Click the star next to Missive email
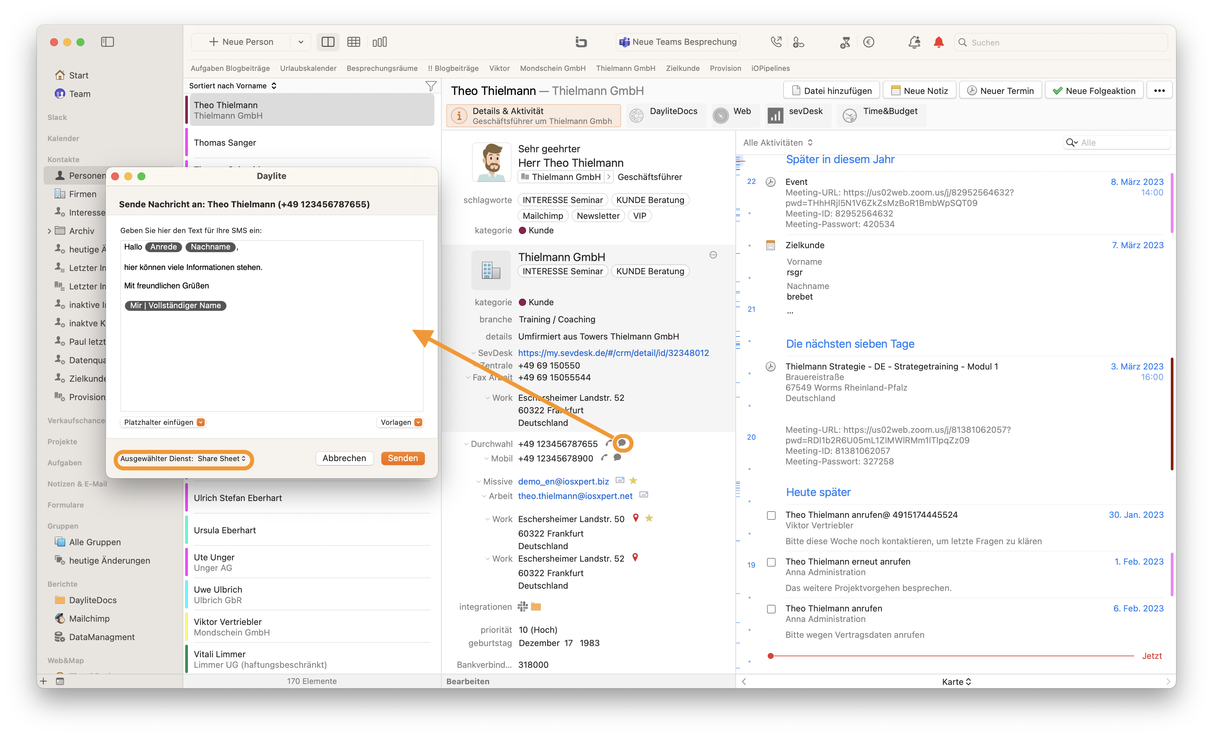This screenshot has height=737, width=1213. pyautogui.click(x=634, y=480)
